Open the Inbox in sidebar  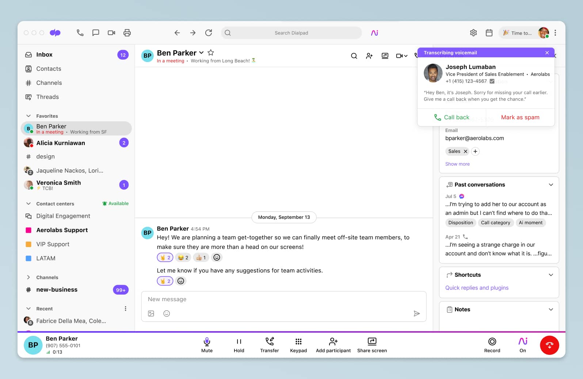pos(44,54)
